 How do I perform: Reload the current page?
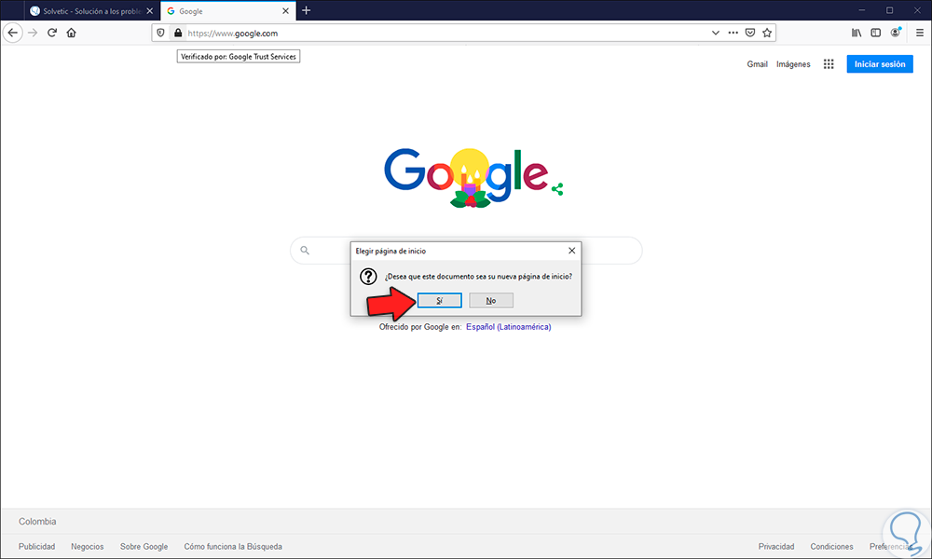coord(52,33)
